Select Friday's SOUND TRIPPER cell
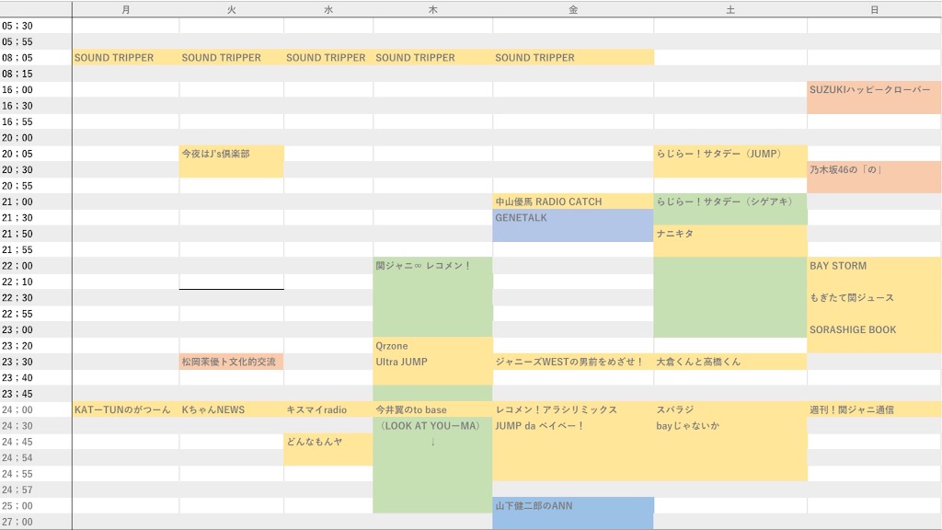The width and height of the screenshot is (942, 530). tap(573, 58)
